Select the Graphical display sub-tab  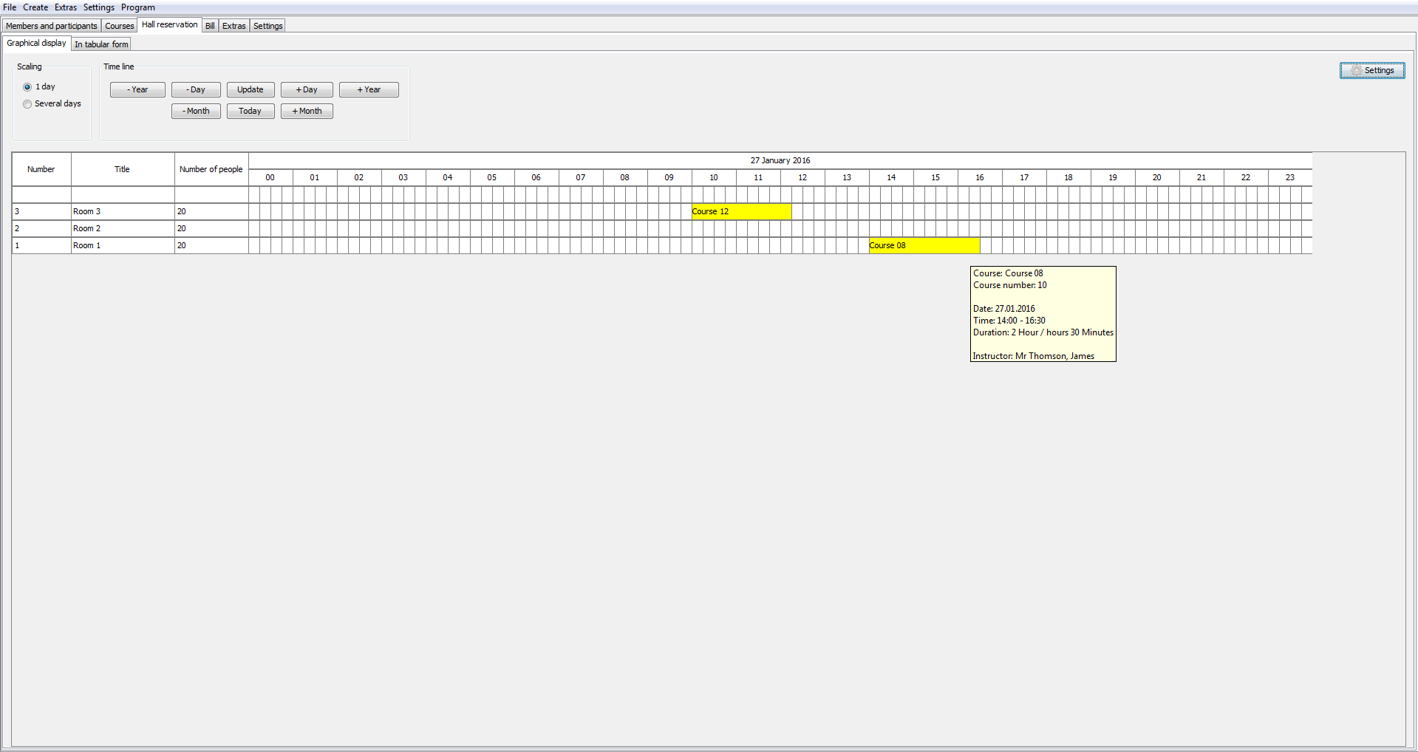pyautogui.click(x=37, y=43)
